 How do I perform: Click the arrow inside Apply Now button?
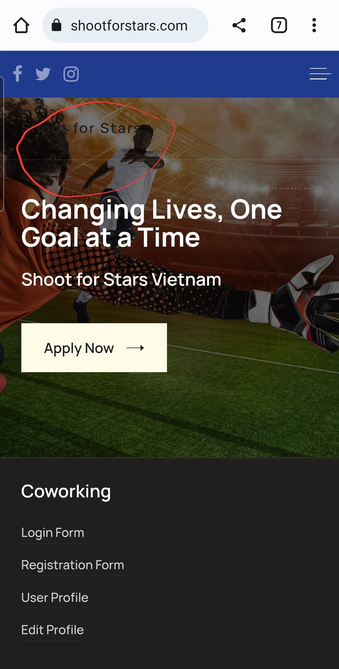(x=135, y=348)
